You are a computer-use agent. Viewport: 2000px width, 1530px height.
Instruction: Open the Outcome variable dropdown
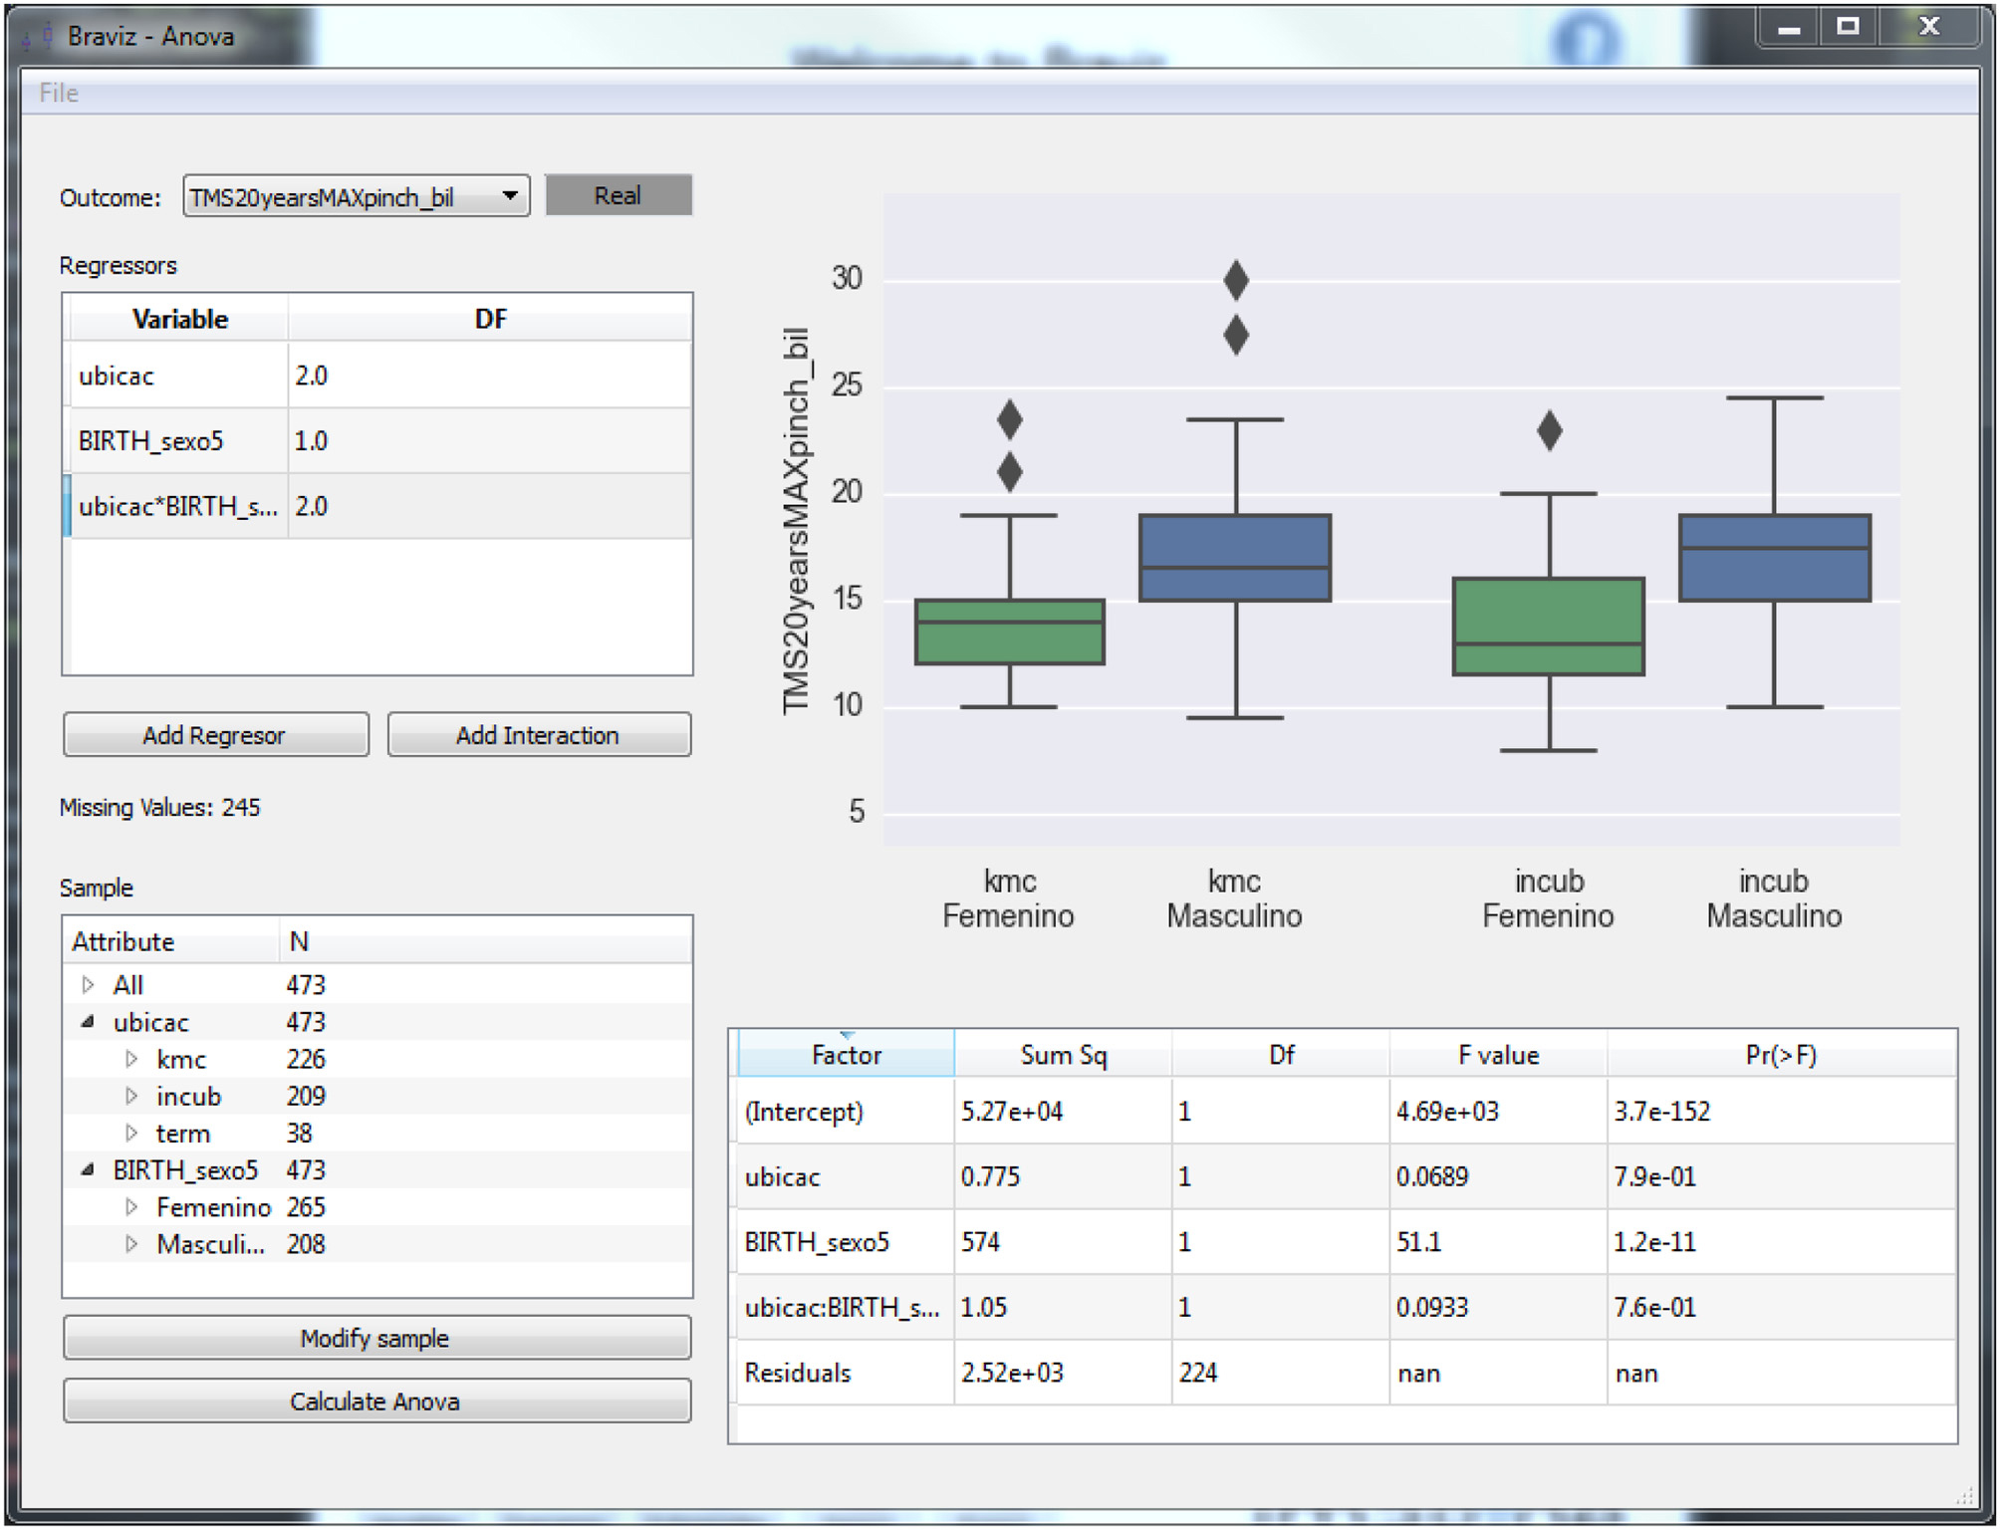tap(356, 196)
